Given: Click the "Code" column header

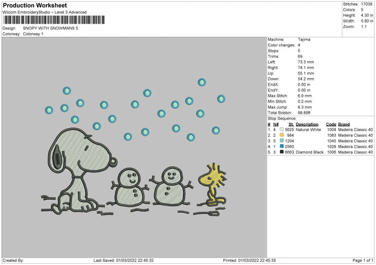Looking at the screenshot, I should click(331, 124).
